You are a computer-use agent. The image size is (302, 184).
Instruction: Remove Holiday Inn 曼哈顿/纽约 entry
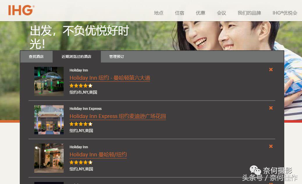(x=271, y=146)
